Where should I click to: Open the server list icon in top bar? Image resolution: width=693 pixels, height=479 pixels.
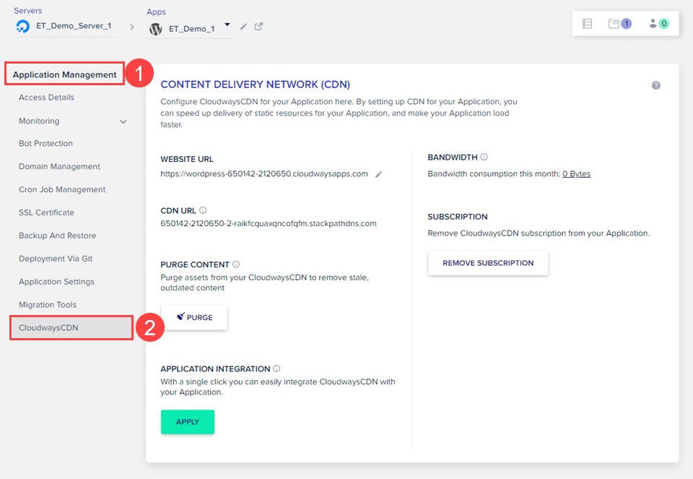tap(587, 24)
